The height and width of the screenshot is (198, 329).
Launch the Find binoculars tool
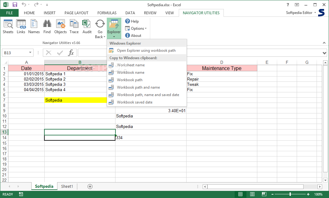coord(47,26)
